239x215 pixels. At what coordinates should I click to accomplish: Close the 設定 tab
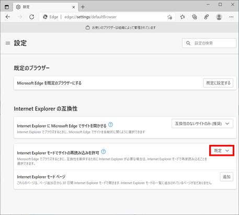coord(74,7)
